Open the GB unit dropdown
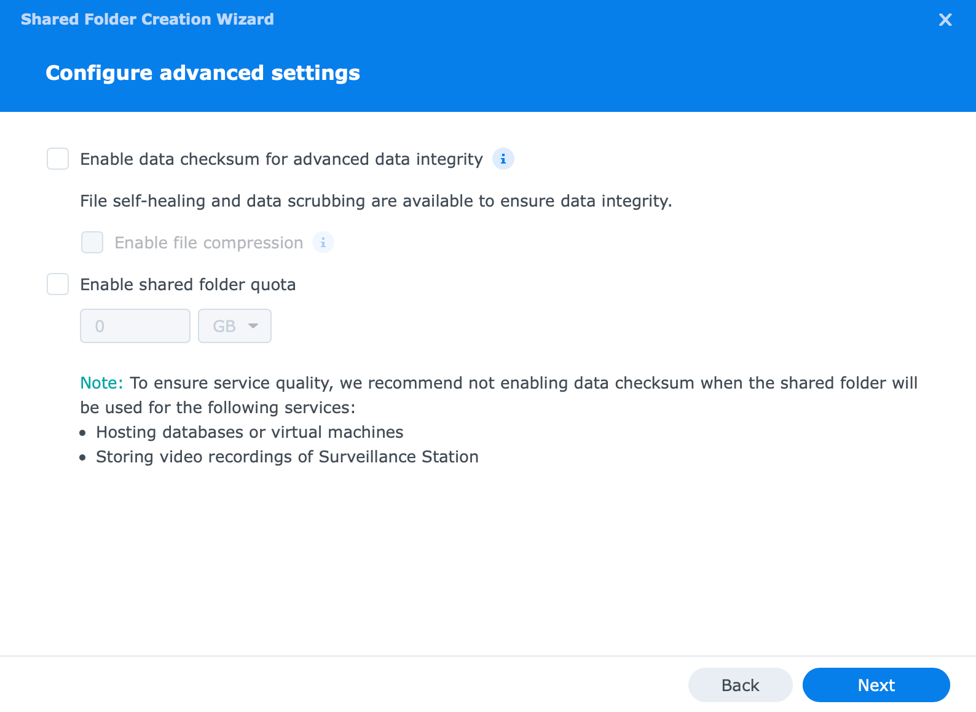 (x=234, y=326)
